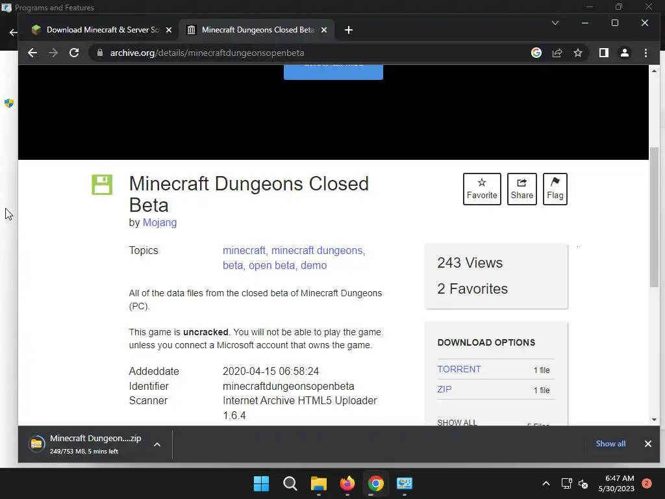
Task: Bookmark this tab with the star icon
Action: [x=577, y=53]
